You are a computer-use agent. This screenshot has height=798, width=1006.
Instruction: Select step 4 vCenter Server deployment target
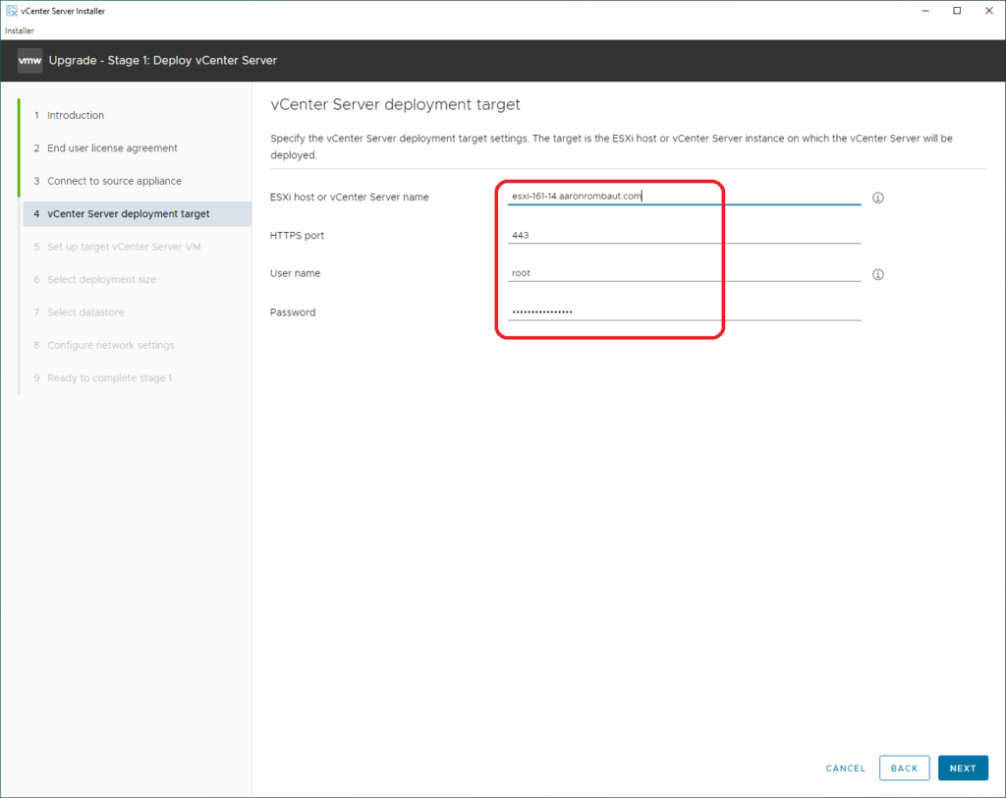point(128,213)
